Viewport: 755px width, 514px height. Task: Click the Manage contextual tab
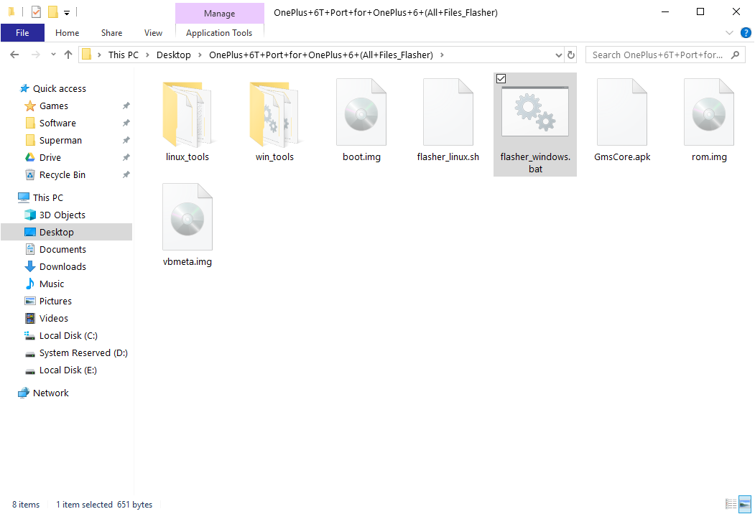pyautogui.click(x=220, y=14)
